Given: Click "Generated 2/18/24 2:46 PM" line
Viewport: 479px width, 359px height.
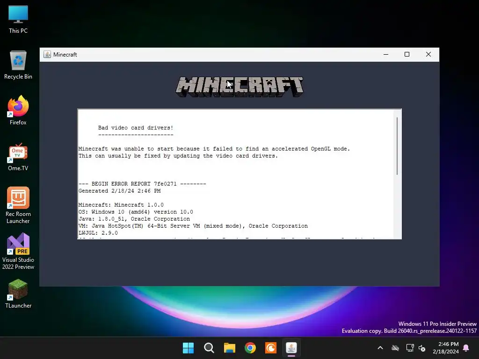Looking at the screenshot, I should [119, 191].
